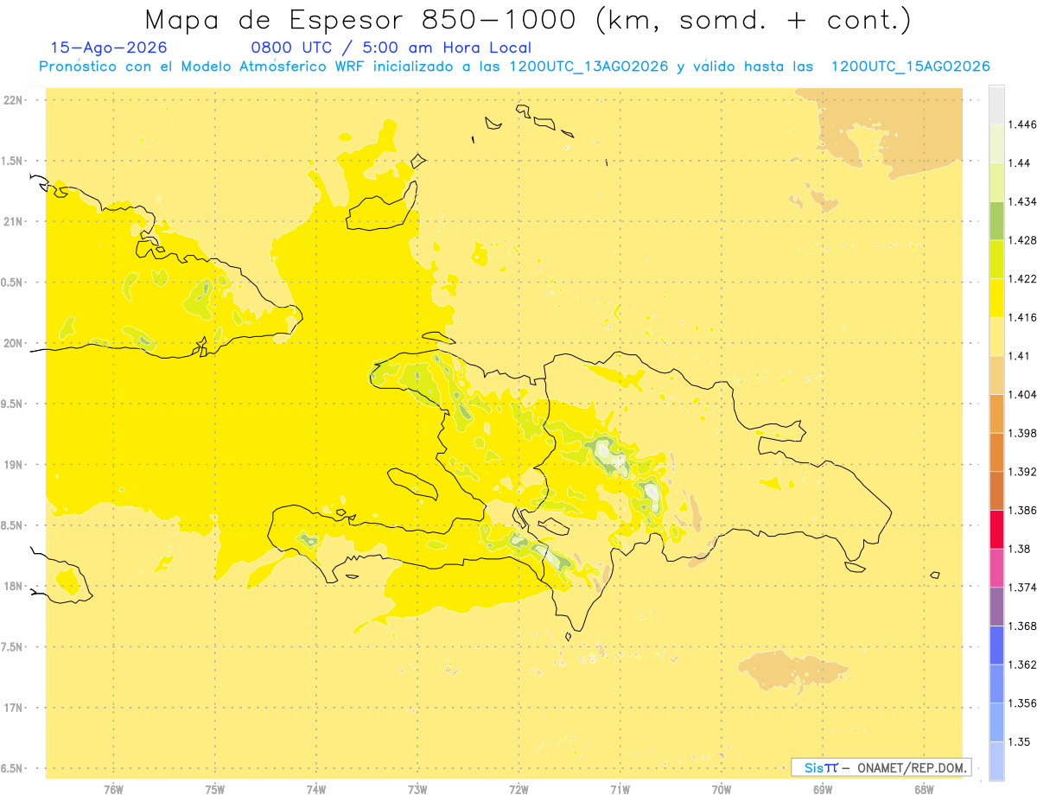Click the colorbar value '1.428'
Image resolution: width=1037 pixels, height=801 pixels.
1022,240
